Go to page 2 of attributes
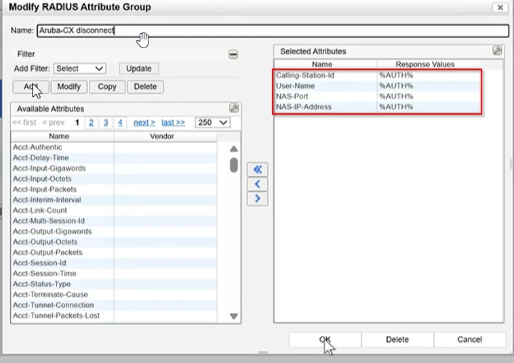Image resolution: width=514 pixels, height=363 pixels. (x=91, y=123)
